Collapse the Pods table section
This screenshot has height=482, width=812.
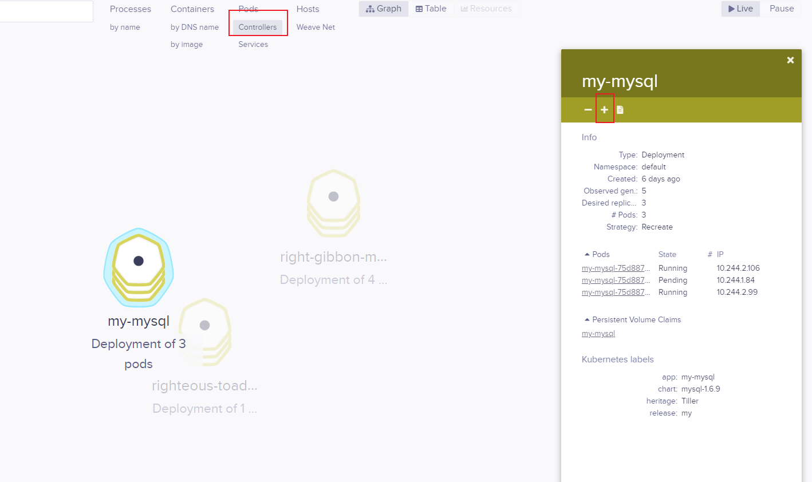597,254
